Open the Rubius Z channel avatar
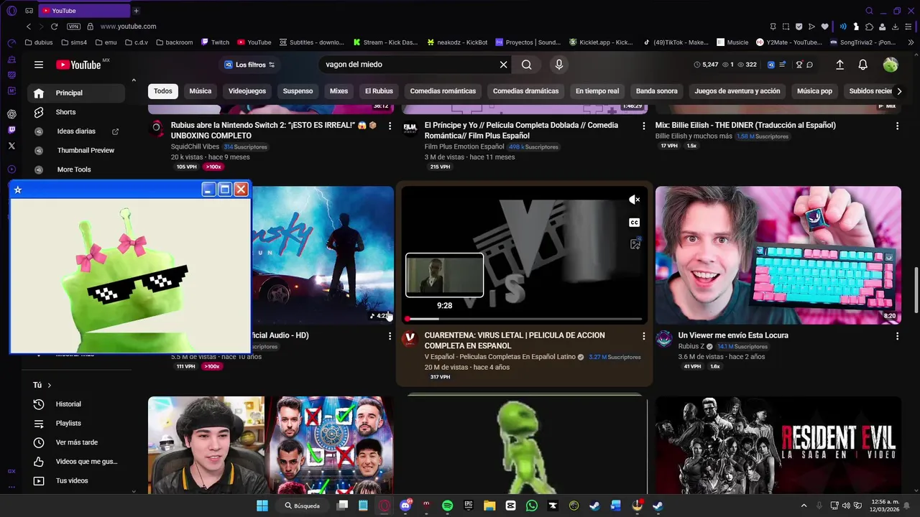 pos(664,338)
